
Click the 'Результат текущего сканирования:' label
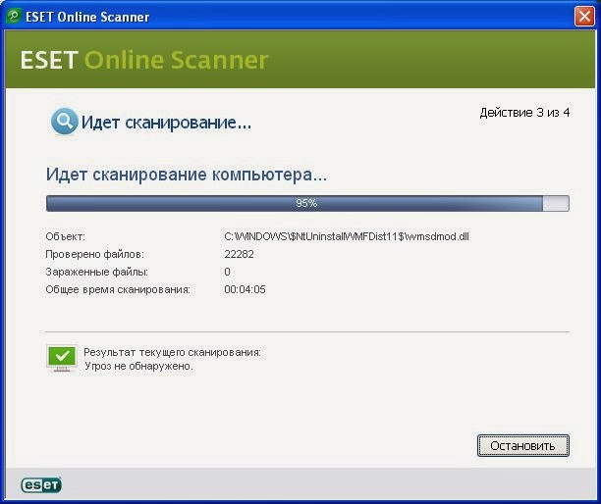[x=172, y=352]
